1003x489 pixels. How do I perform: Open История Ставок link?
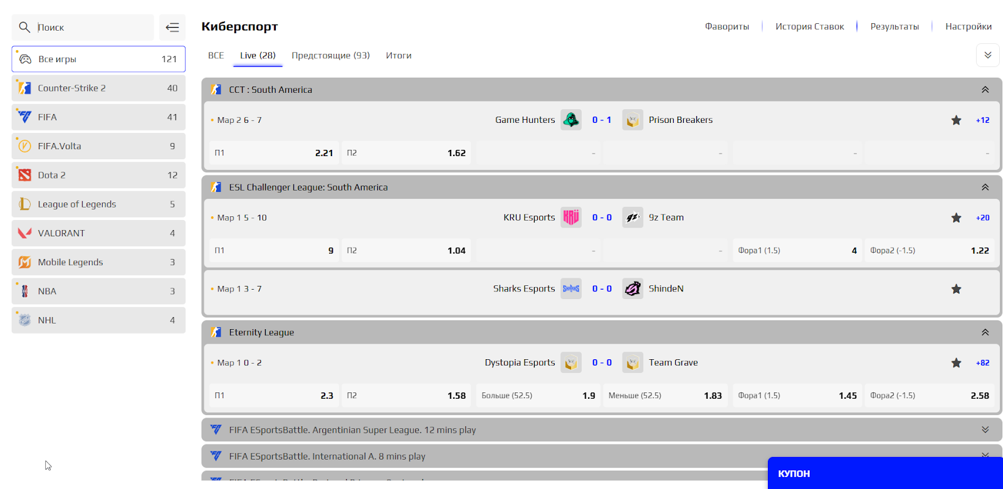tap(809, 26)
